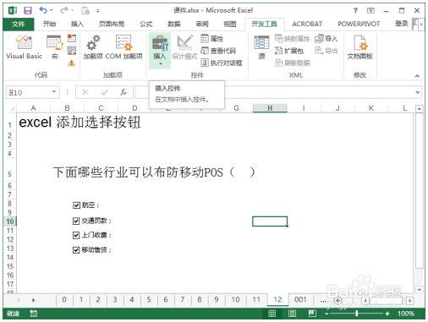
Task: Open Excel Help question mark
Action: click(x=355, y=11)
